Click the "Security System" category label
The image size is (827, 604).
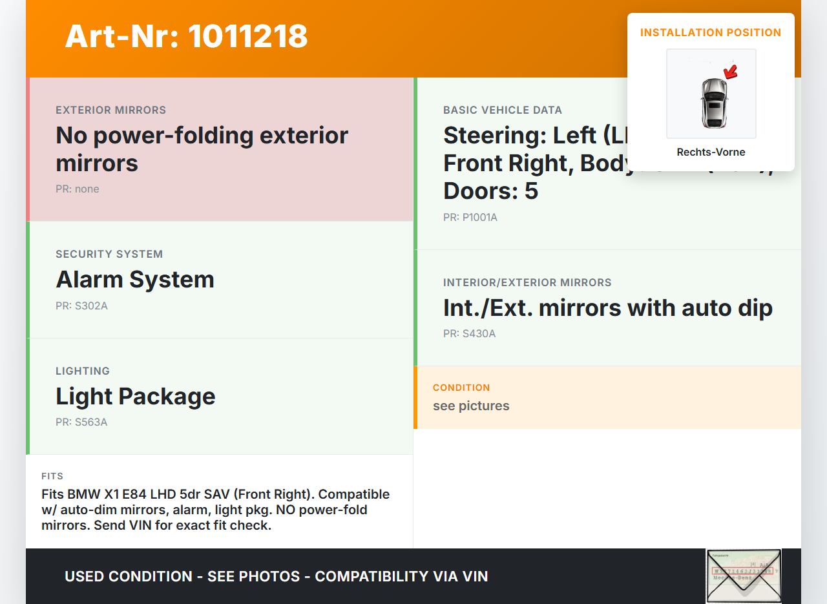[x=109, y=255]
